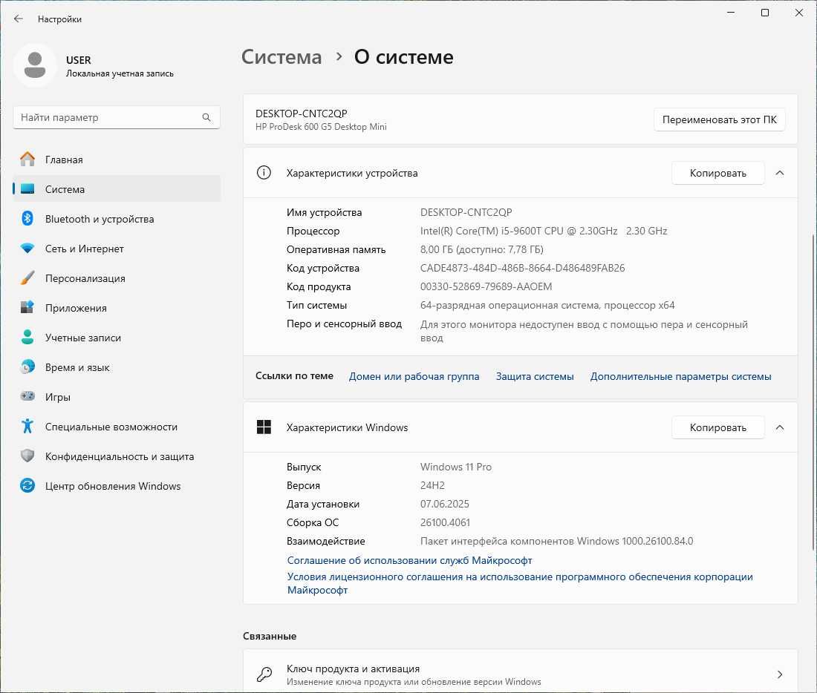This screenshot has width=817, height=693.
Task: Collapse the Характеристики устройства section chevron
Action: click(780, 173)
